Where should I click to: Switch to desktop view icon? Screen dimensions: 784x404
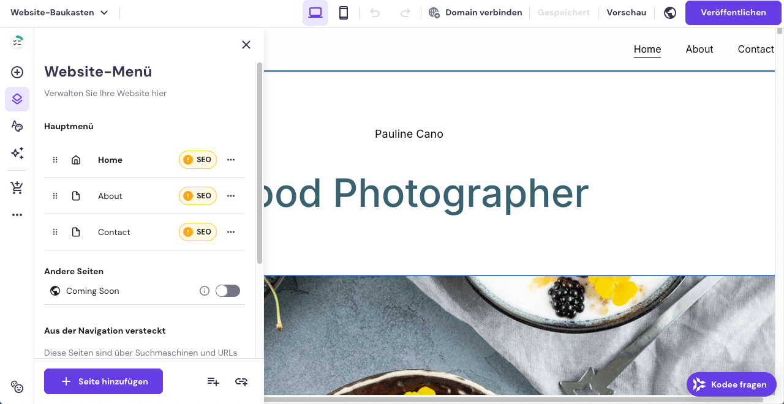(x=315, y=13)
